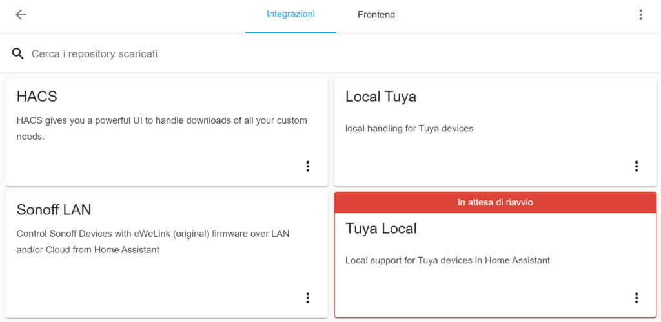This screenshot has width=661, height=322.
Task: Click HACS description about powerful UI
Action: tap(162, 129)
